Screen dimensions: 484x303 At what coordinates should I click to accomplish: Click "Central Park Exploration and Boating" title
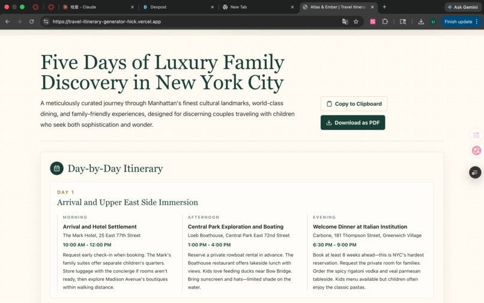(235, 227)
